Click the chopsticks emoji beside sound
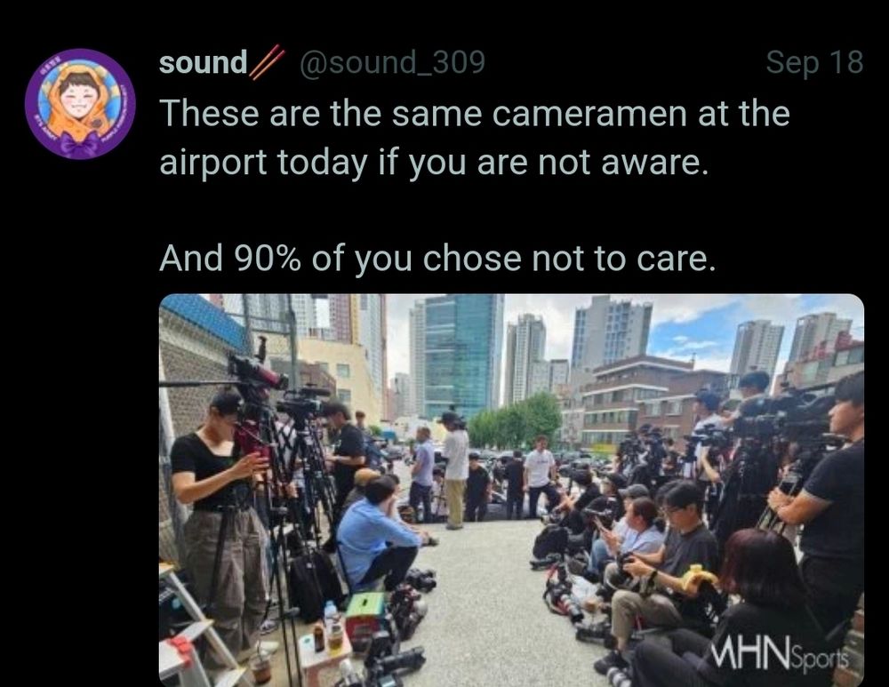This screenshot has width=889, height=687. click(267, 62)
